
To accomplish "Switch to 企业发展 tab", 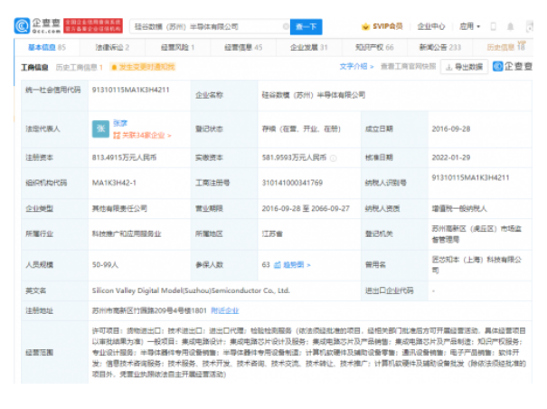I will point(308,47).
